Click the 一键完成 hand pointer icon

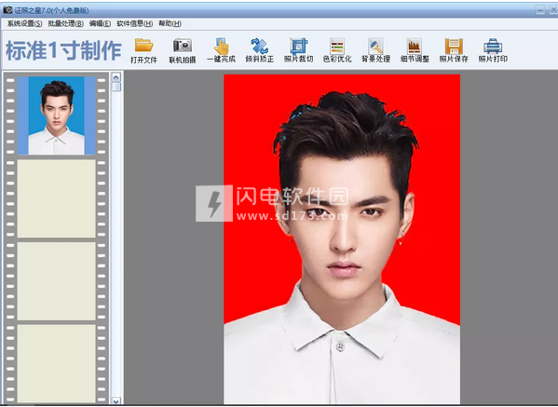click(x=221, y=46)
